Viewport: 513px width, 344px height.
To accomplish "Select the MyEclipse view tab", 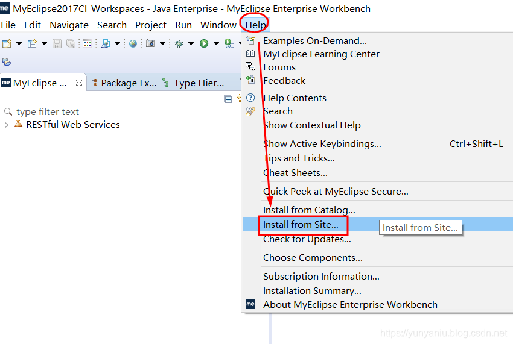I will pos(40,83).
